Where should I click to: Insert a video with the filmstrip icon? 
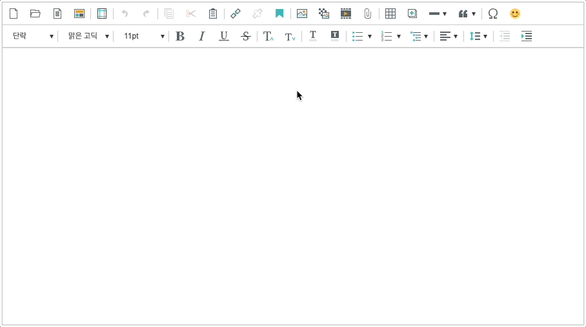(346, 14)
